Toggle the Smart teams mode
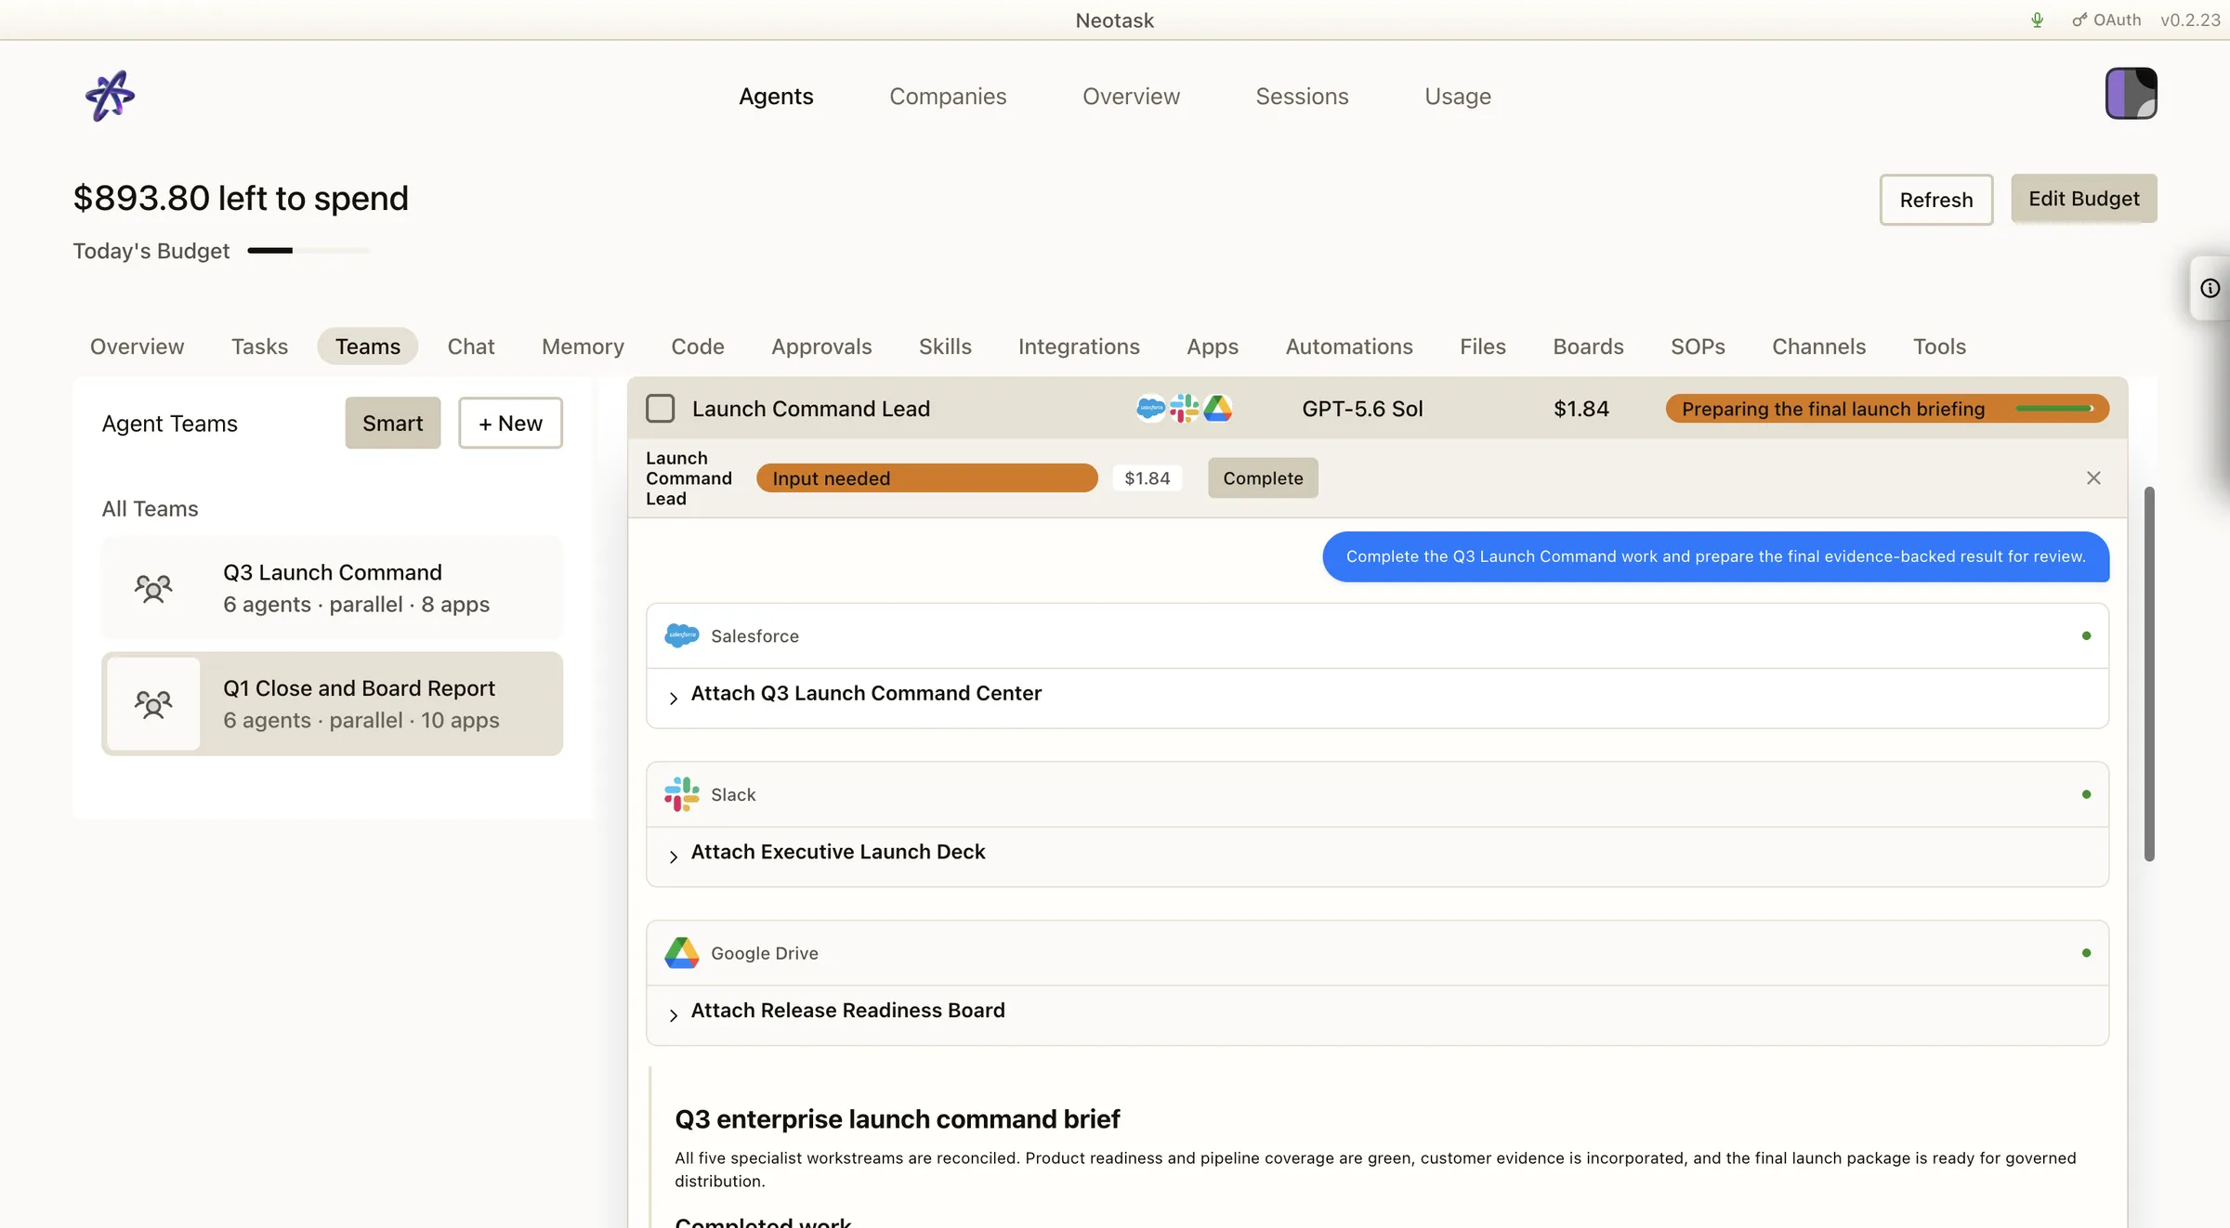 (x=392, y=423)
